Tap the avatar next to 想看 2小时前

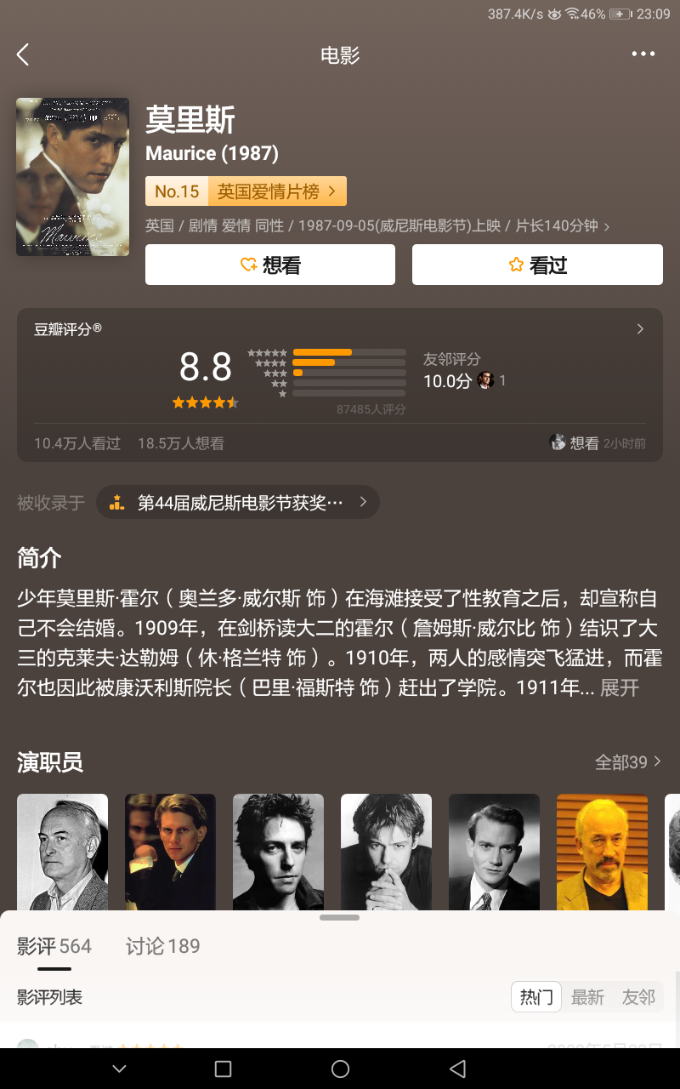pos(558,442)
